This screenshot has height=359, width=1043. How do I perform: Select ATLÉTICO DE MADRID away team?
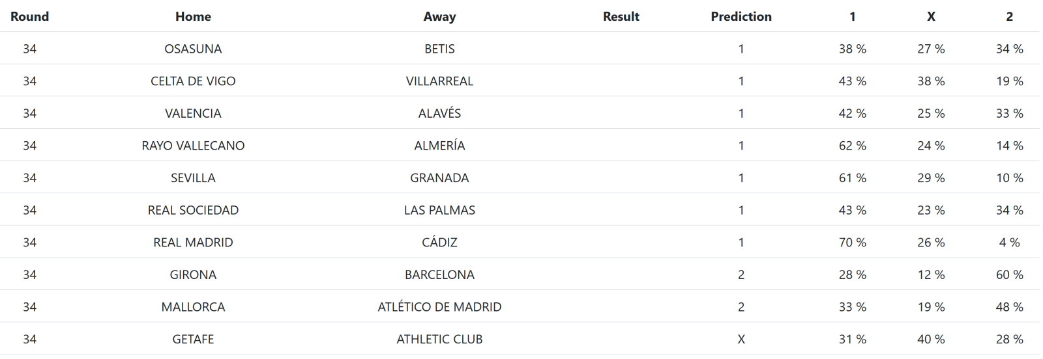[x=439, y=307]
